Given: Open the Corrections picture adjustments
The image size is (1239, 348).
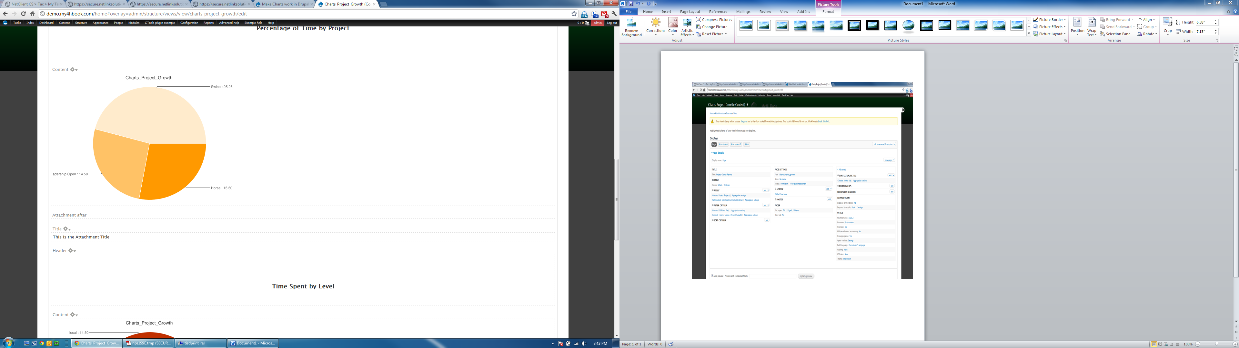Looking at the screenshot, I should click(656, 27).
